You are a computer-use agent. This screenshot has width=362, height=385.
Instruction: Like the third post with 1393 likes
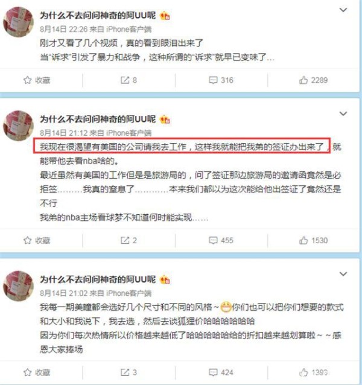point(313,372)
